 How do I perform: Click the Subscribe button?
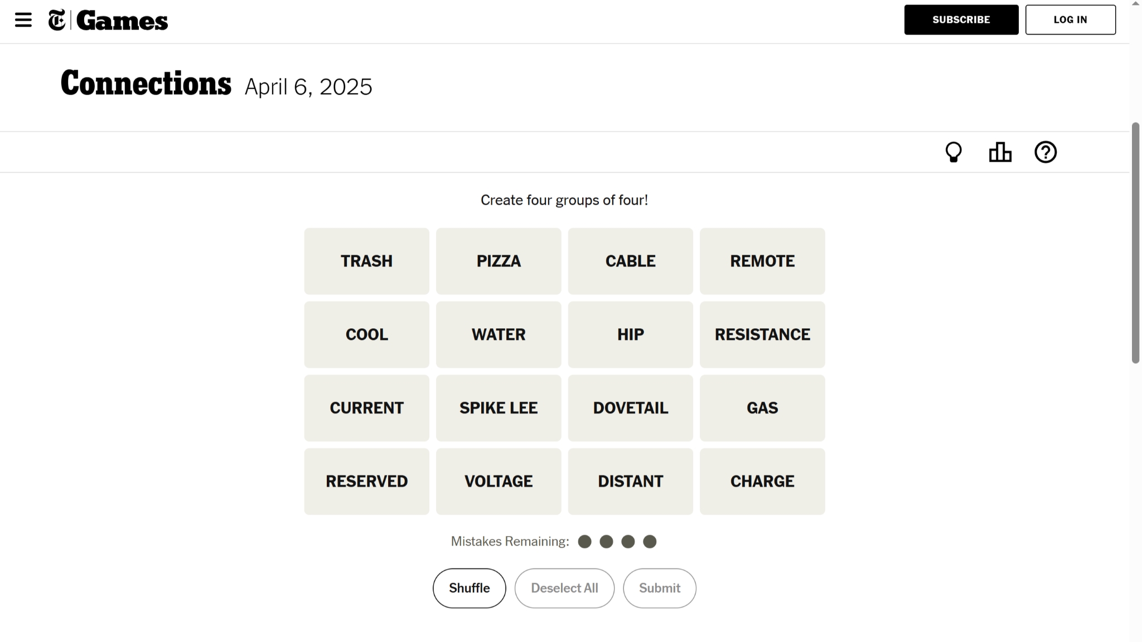[x=961, y=20]
